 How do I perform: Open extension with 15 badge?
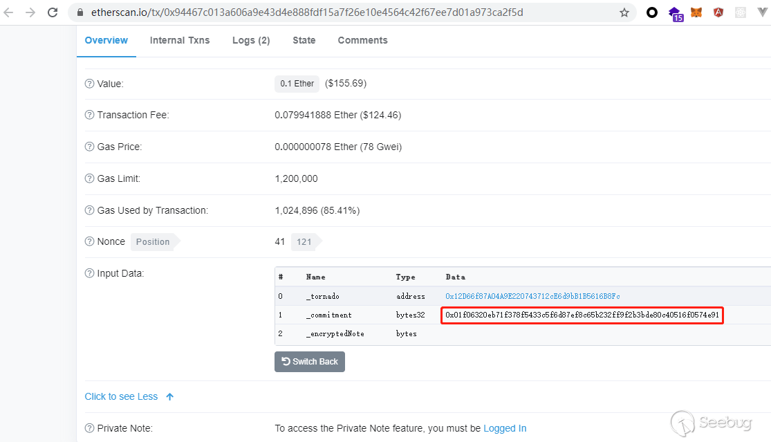(676, 13)
